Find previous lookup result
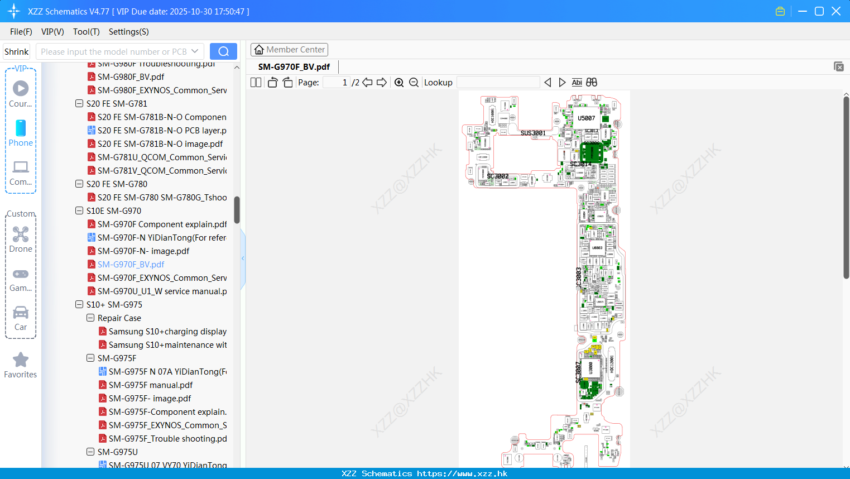 [548, 83]
